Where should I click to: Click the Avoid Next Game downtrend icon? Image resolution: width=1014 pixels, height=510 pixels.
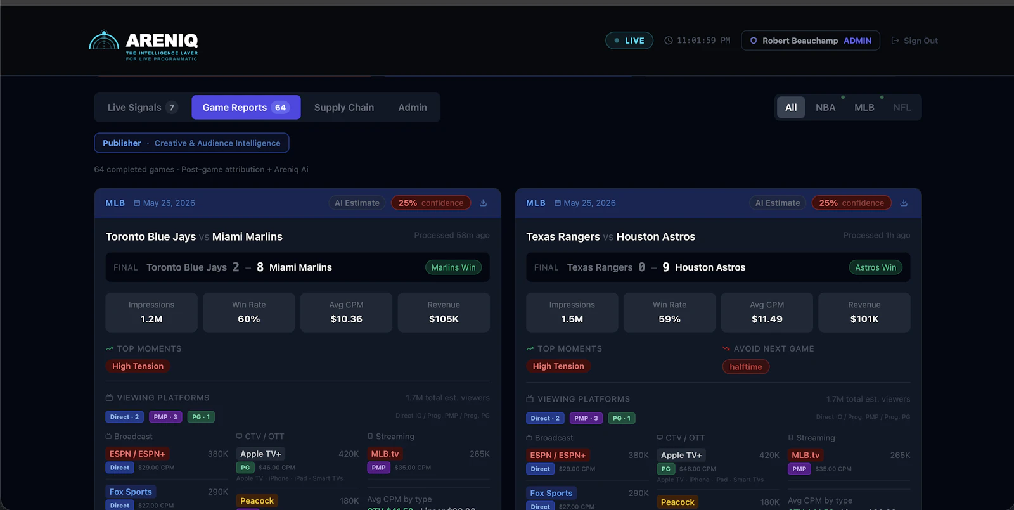click(x=726, y=348)
